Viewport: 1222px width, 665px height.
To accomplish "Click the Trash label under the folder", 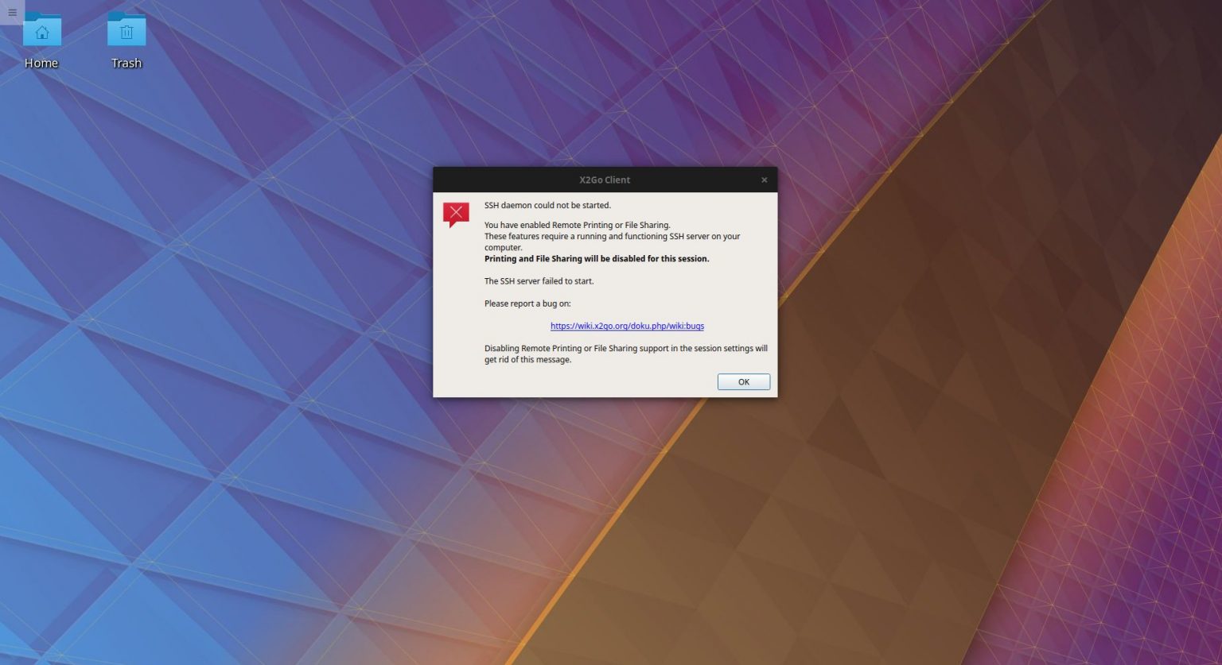I will click(126, 63).
